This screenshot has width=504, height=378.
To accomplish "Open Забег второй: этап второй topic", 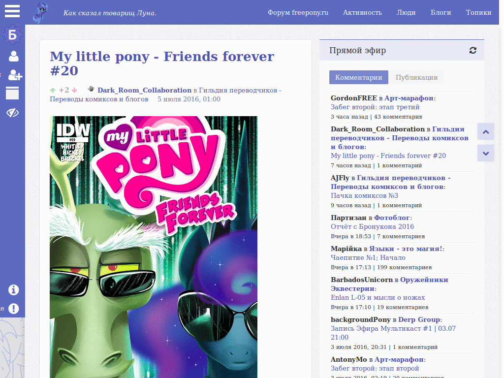I will (x=375, y=369).
